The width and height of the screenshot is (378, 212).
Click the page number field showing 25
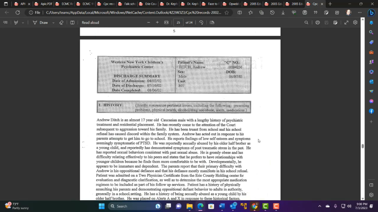tap(178, 22)
